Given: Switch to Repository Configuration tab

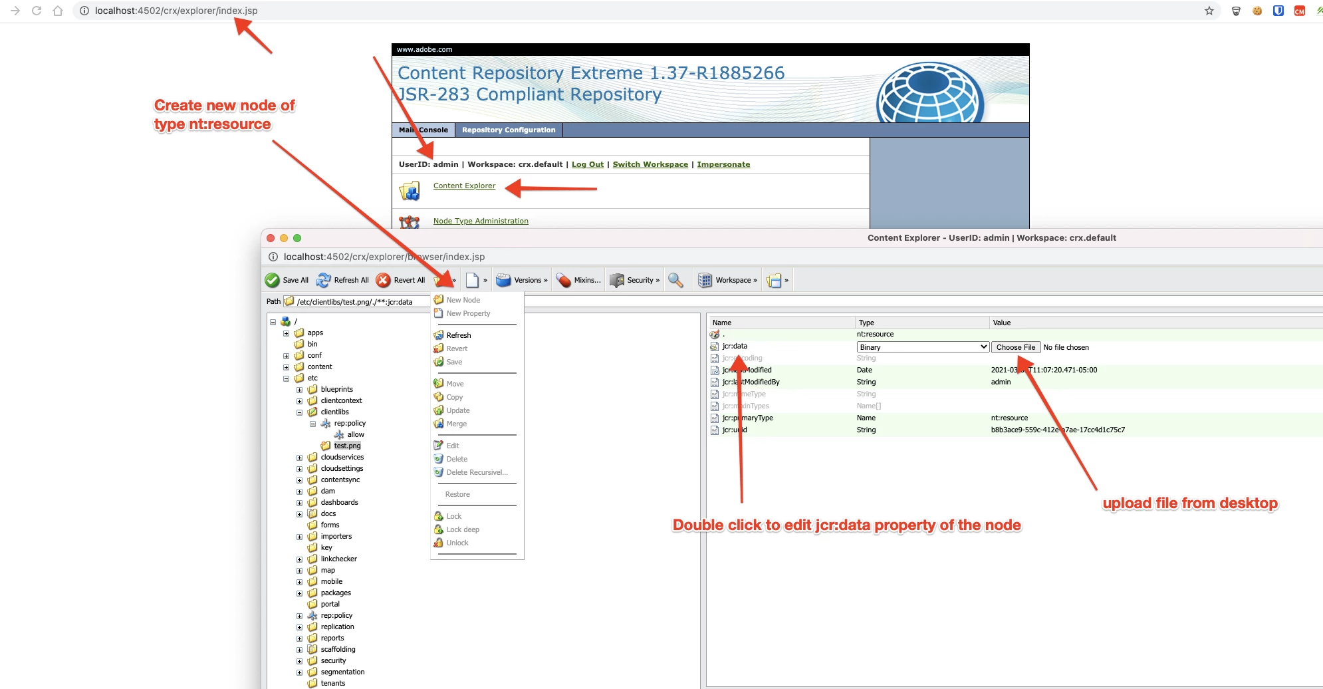Looking at the screenshot, I should coord(509,130).
